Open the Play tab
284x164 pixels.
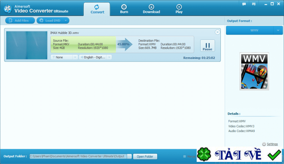179,9
